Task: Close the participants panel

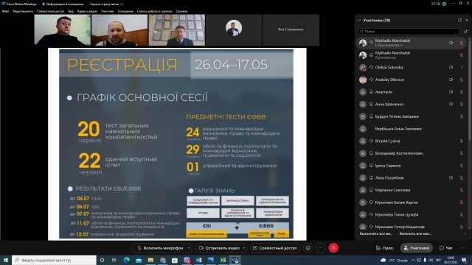Action: tap(467, 20)
